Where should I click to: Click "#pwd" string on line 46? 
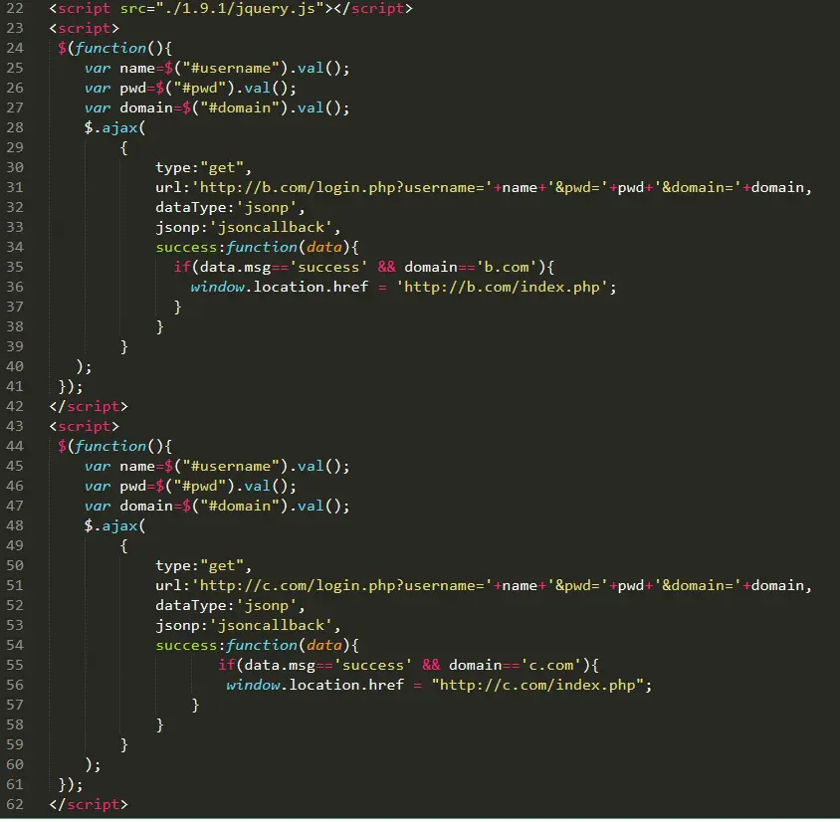[x=200, y=487]
